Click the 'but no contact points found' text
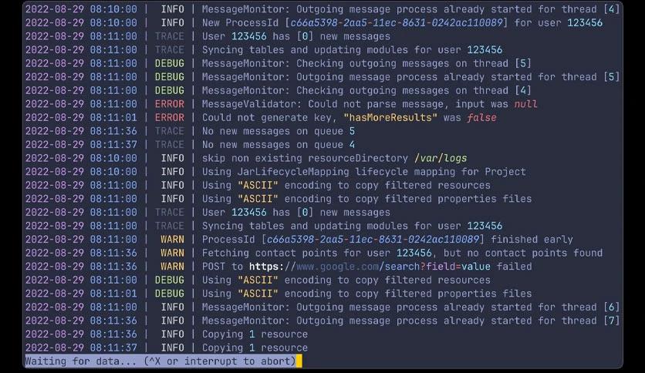The height and width of the screenshot is (373, 645). (523, 253)
